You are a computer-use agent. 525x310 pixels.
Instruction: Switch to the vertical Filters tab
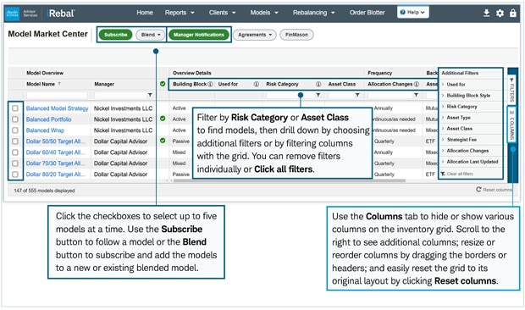point(511,89)
